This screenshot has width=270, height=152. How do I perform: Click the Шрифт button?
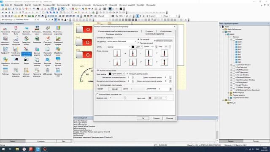[x=115, y=89]
